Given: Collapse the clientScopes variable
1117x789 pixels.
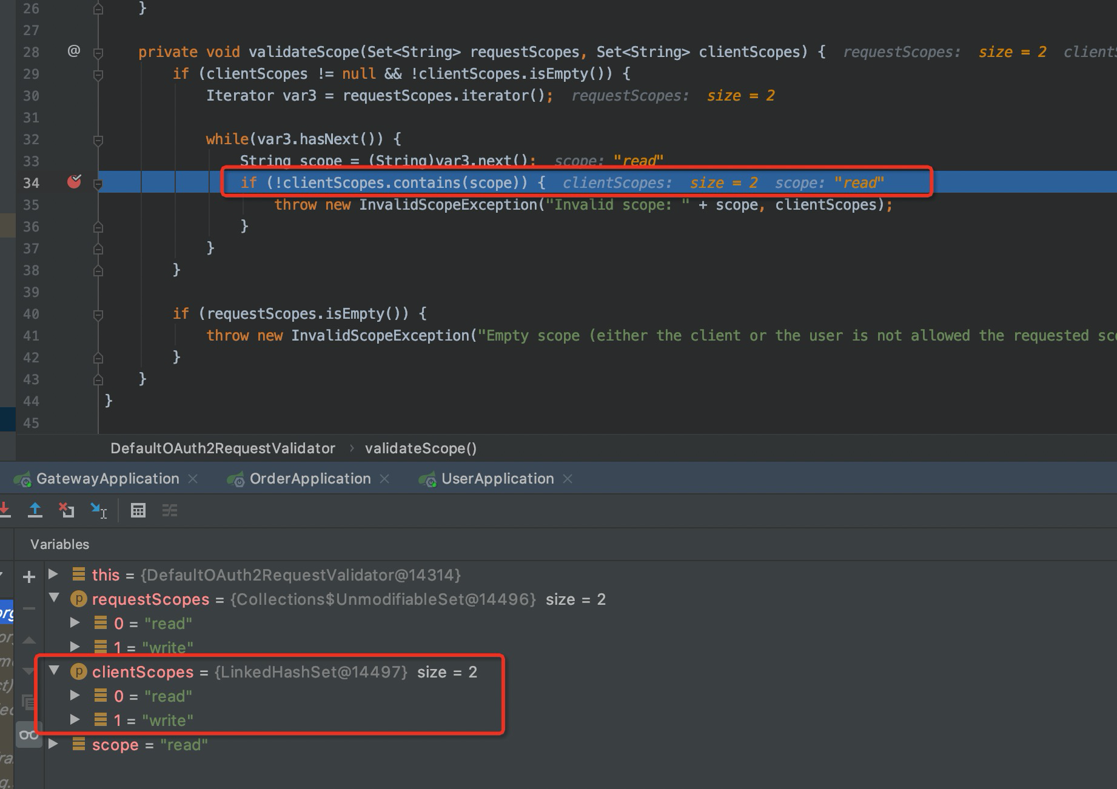Looking at the screenshot, I should [x=54, y=671].
